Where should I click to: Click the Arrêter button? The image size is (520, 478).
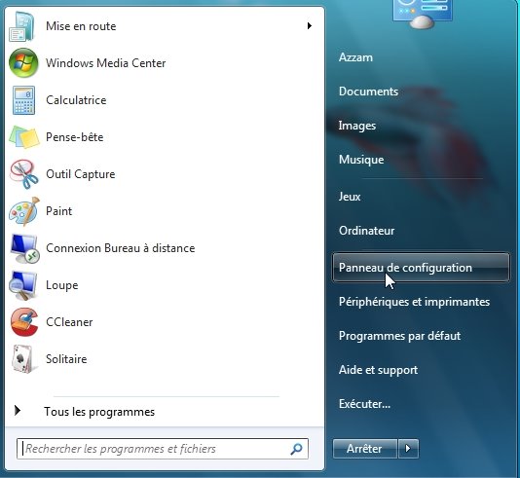[x=364, y=449]
